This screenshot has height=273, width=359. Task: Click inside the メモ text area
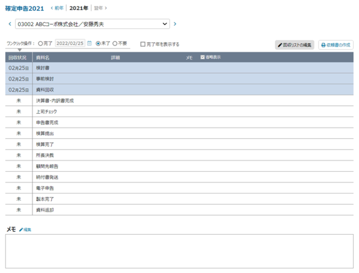point(179,251)
